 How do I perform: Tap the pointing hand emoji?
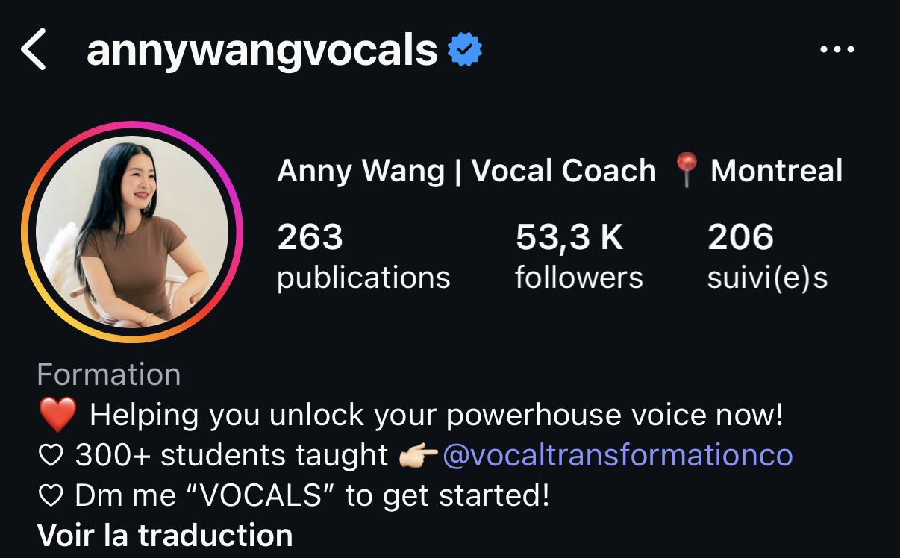418,455
